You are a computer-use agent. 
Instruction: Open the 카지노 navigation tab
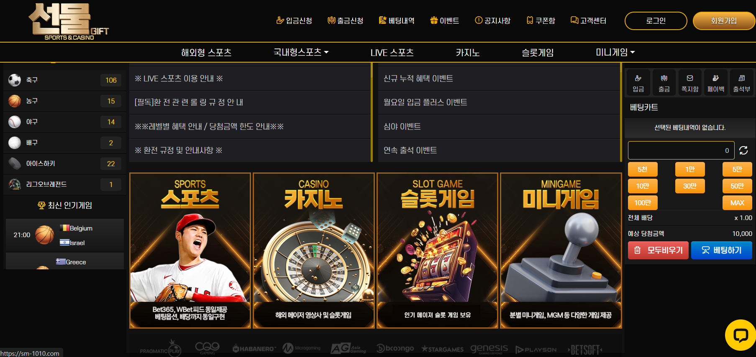coord(467,53)
